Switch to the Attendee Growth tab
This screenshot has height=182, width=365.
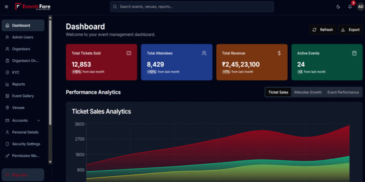(308, 92)
